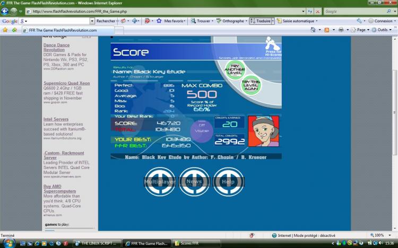
Task: Click the MAX COMBO value 500
Action: click(202, 94)
